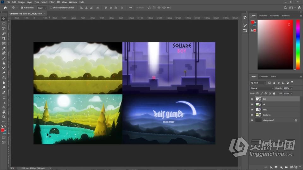Image resolution: width=303 pixels, height=170 pixels.
Task: Select the History Brush tool
Action: click(4, 68)
